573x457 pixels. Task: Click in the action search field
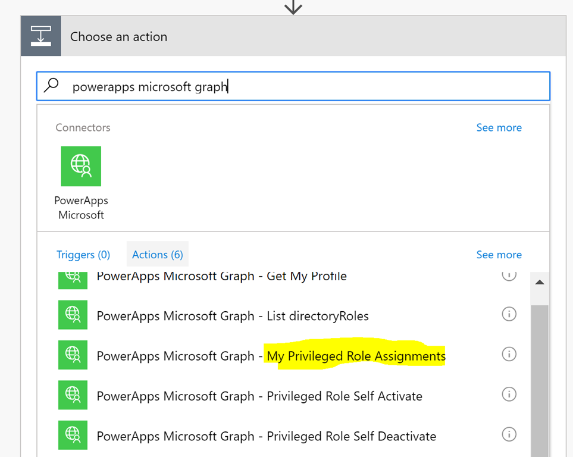click(x=293, y=86)
